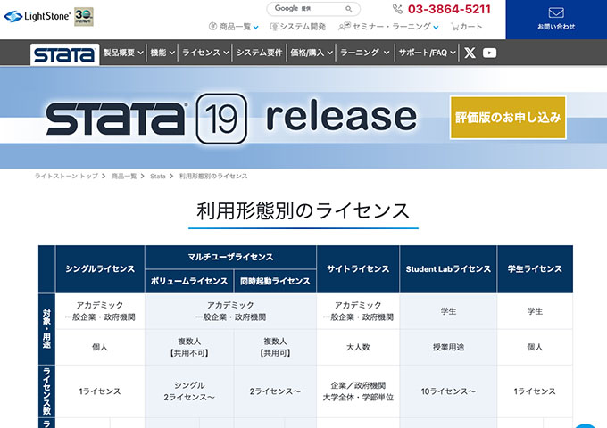Open the LightStone logo homepage

tap(37, 16)
